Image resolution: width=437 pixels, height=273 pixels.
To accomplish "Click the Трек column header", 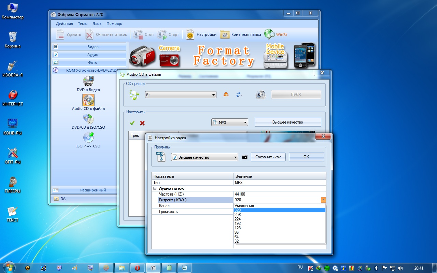I will 140,135.
